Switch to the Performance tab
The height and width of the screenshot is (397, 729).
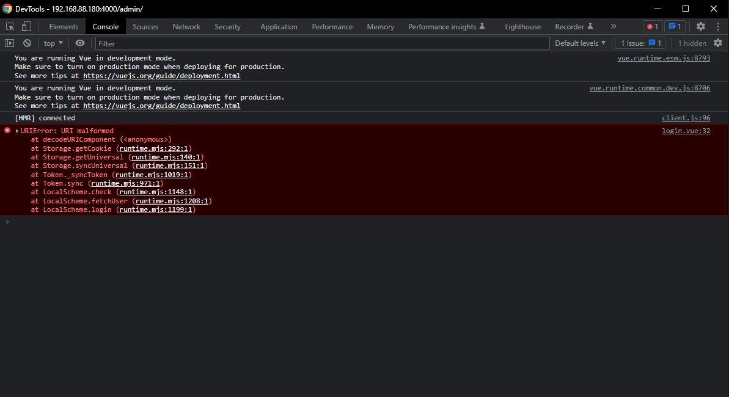(332, 26)
